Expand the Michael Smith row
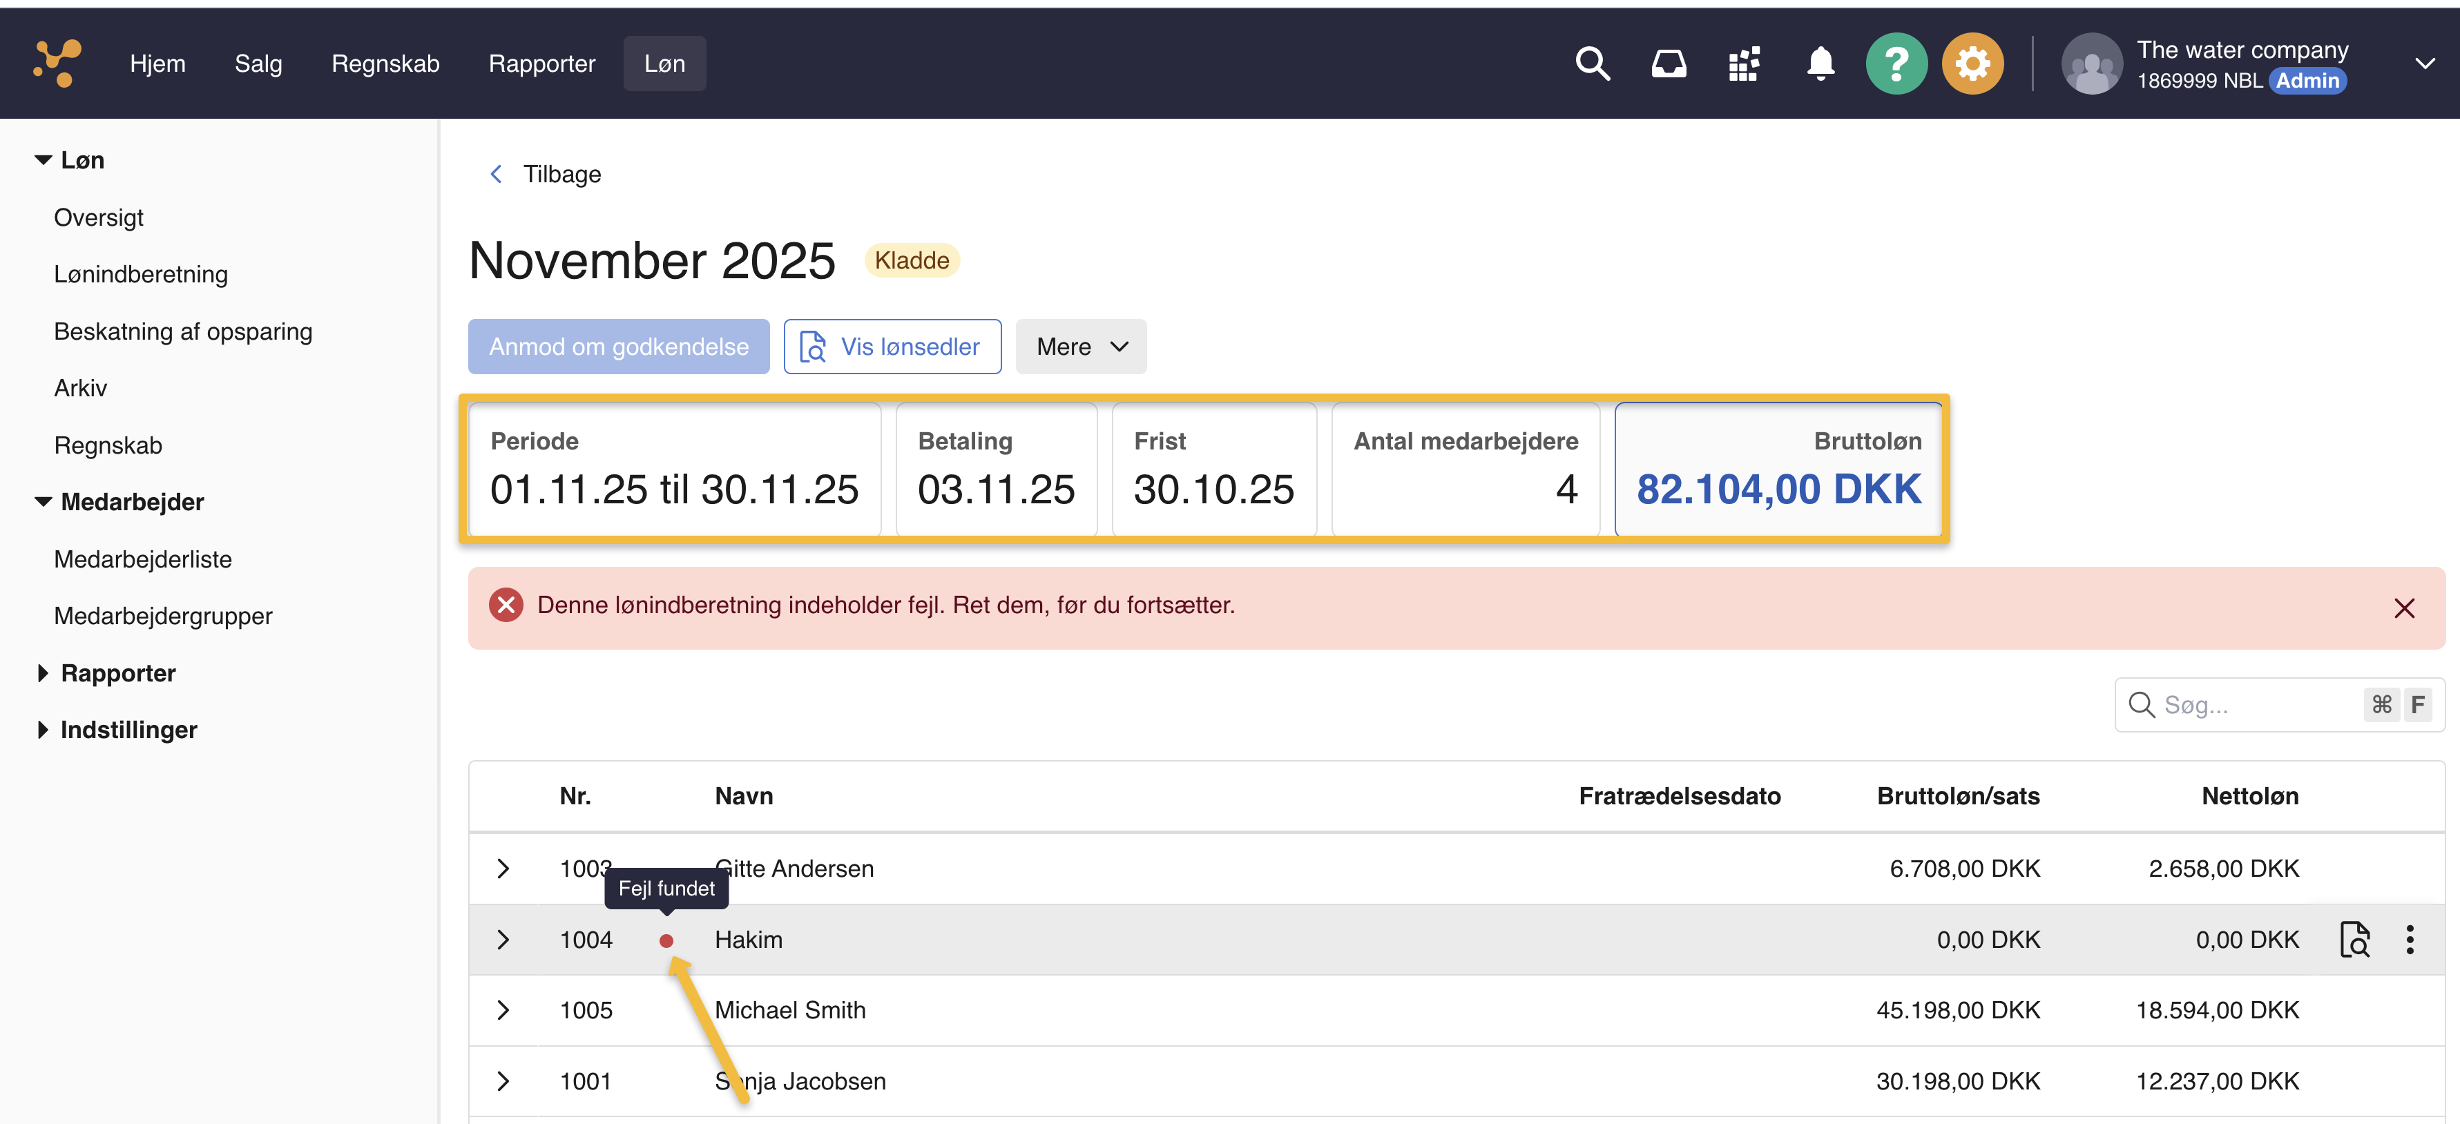The height and width of the screenshot is (1124, 2460). [x=503, y=1010]
